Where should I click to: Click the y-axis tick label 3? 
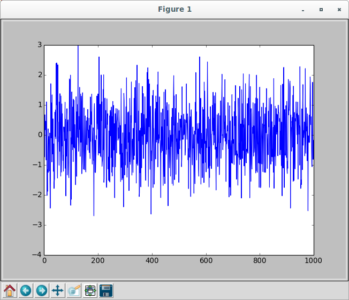(x=40, y=45)
